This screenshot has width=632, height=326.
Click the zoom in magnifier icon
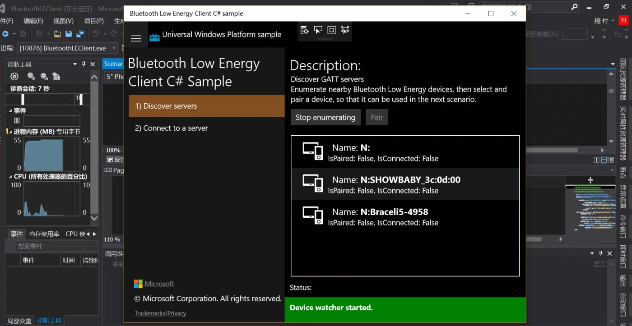pyautogui.click(x=31, y=77)
